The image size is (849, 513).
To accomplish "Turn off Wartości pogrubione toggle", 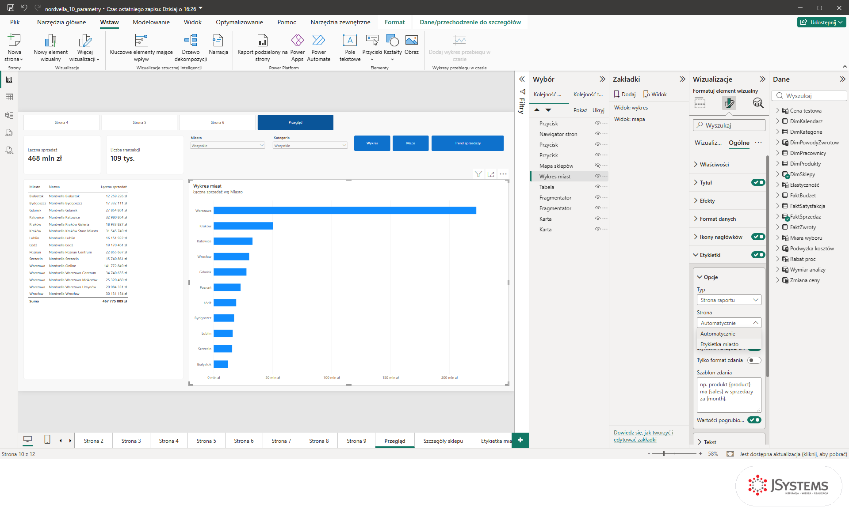I will pos(754,420).
